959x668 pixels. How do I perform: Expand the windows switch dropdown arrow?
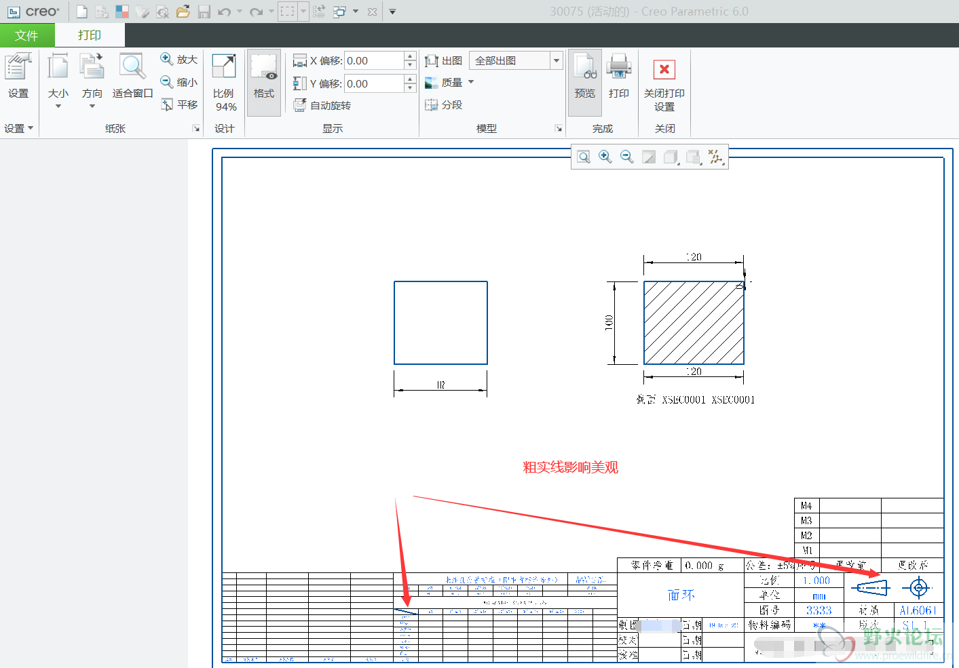[x=356, y=12]
